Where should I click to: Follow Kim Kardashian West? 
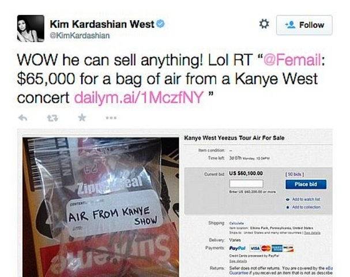[304, 25]
